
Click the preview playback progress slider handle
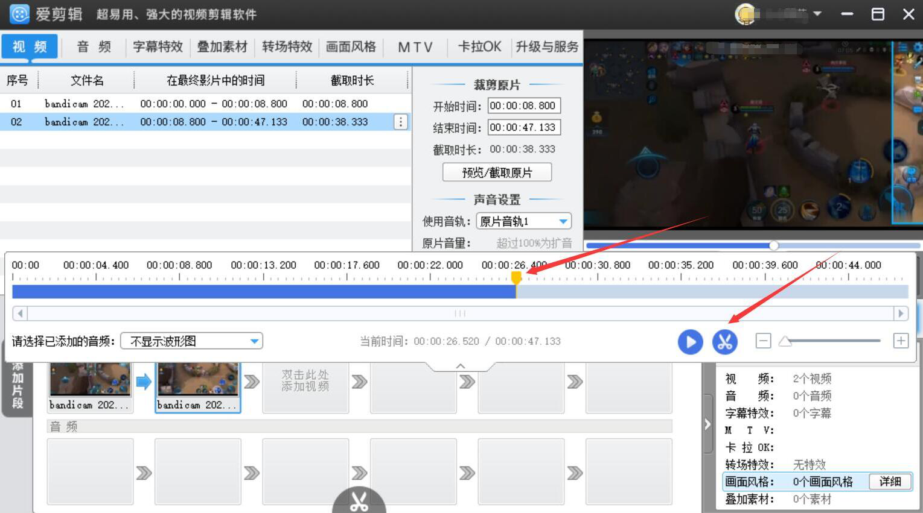[x=773, y=245]
